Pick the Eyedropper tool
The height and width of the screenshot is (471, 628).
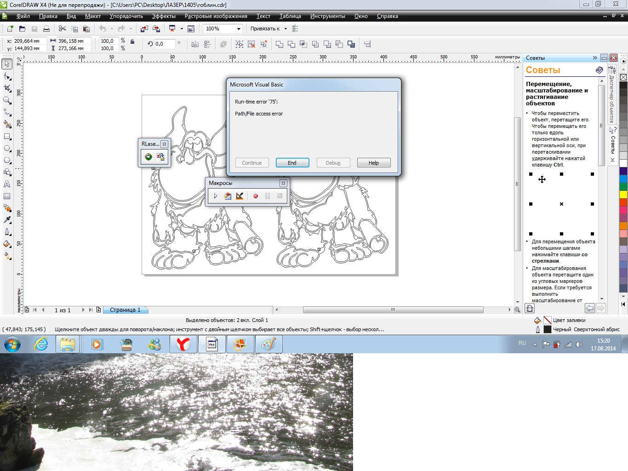(x=7, y=220)
